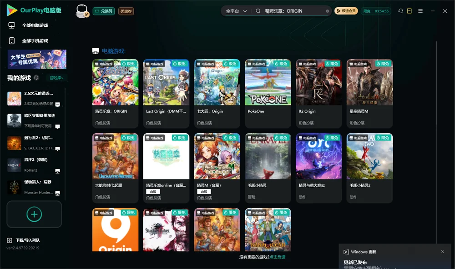Open the 怪物猎人：荒野 game icon in sidebar
The width and height of the screenshot is (455, 269).
click(14, 187)
